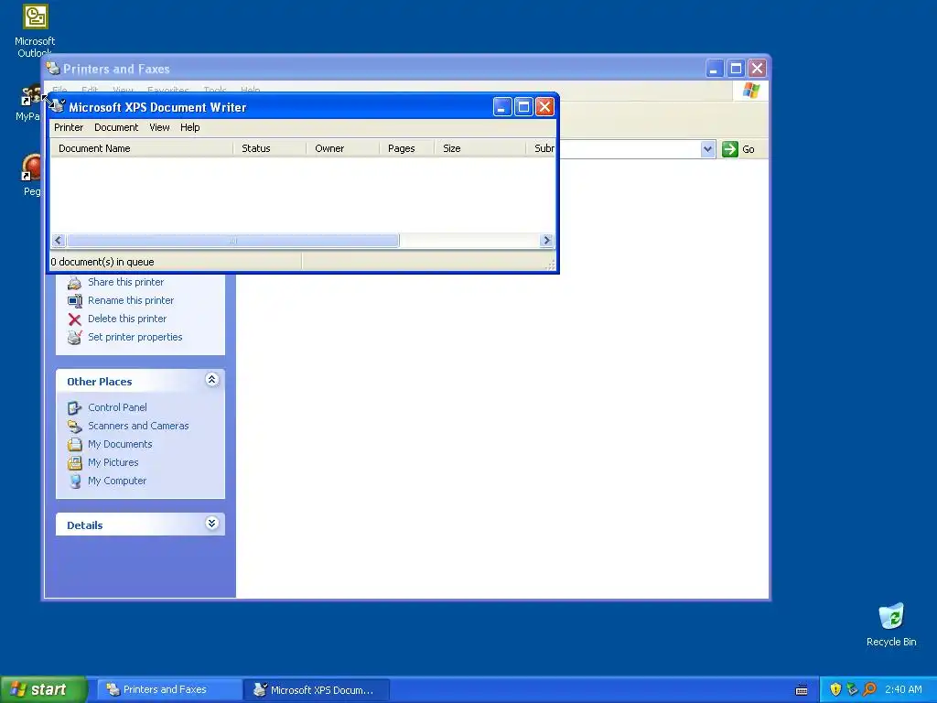Click the right arrow of horizontal scrollbar

tap(546, 241)
